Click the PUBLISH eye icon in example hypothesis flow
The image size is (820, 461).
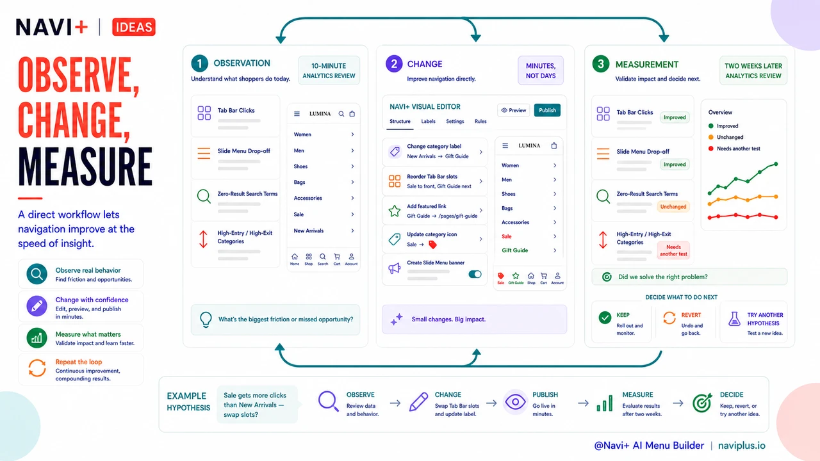pyautogui.click(x=515, y=402)
